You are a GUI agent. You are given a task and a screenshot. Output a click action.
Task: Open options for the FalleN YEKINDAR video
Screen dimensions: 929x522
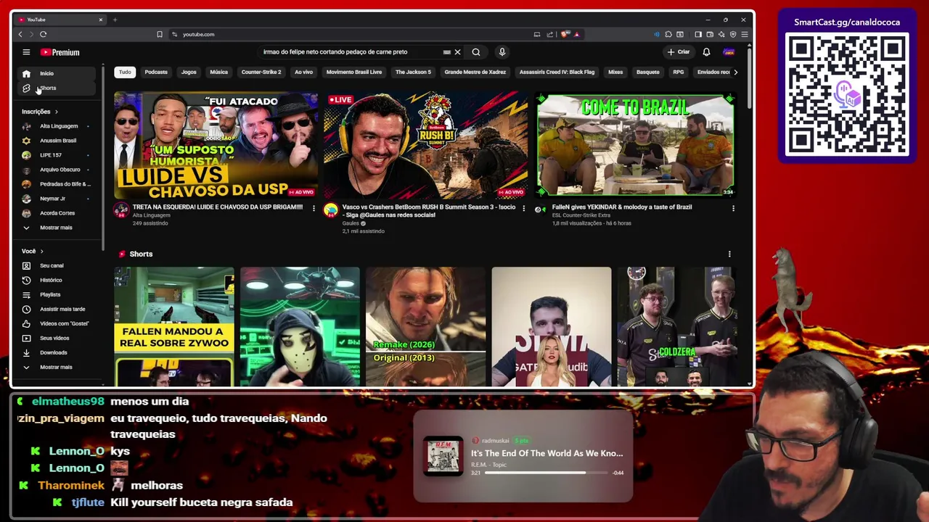[x=733, y=208]
